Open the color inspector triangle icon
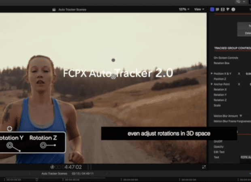 pyautogui.click(x=228, y=9)
